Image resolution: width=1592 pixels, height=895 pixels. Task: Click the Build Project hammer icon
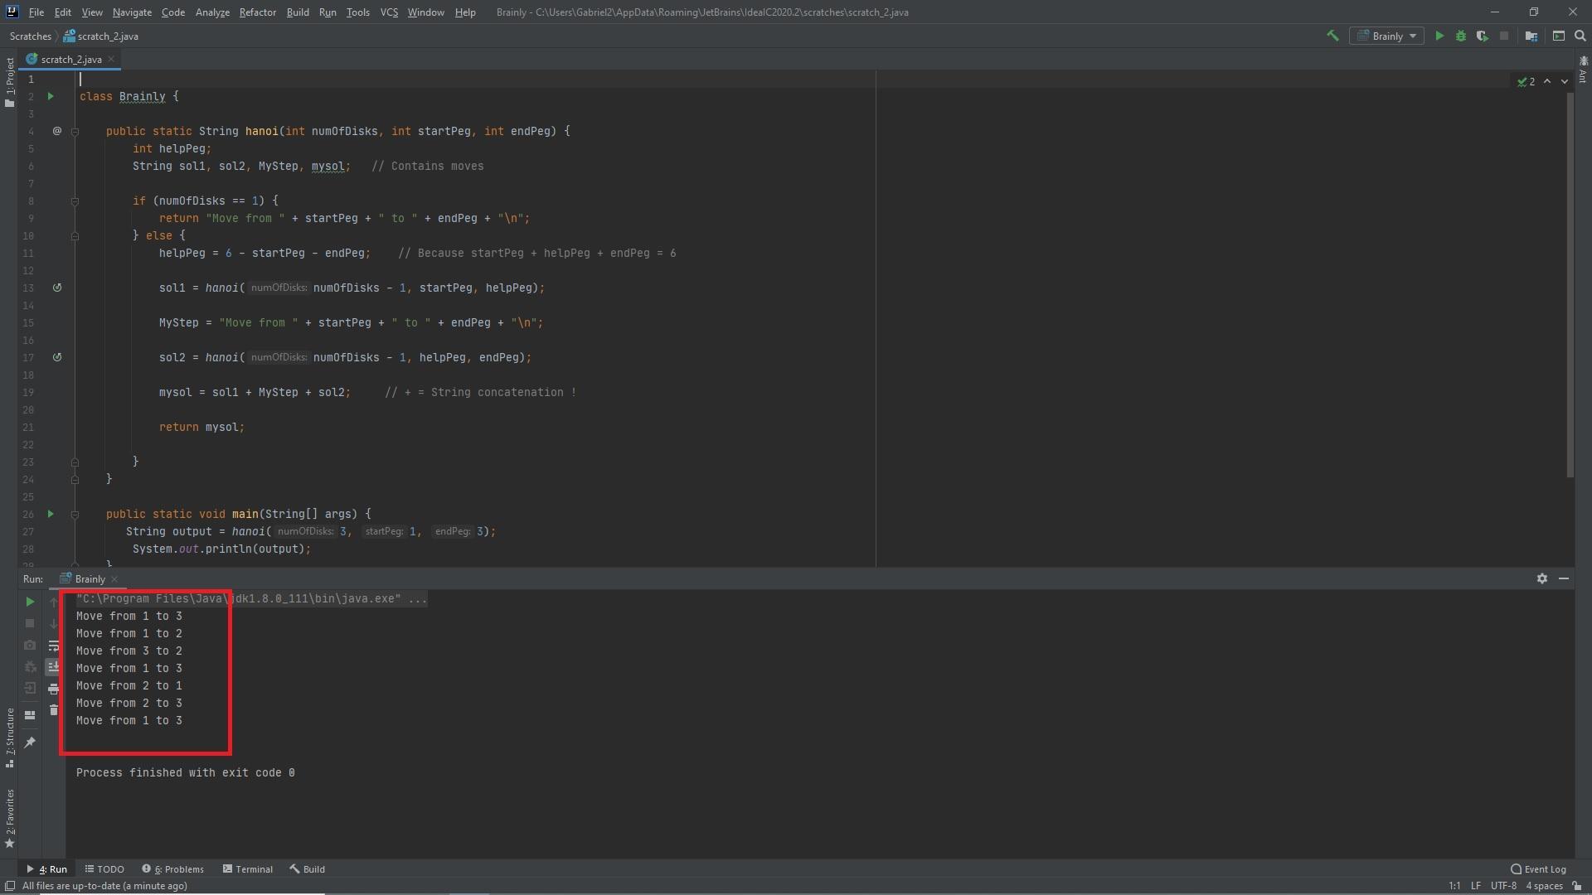1332,36
